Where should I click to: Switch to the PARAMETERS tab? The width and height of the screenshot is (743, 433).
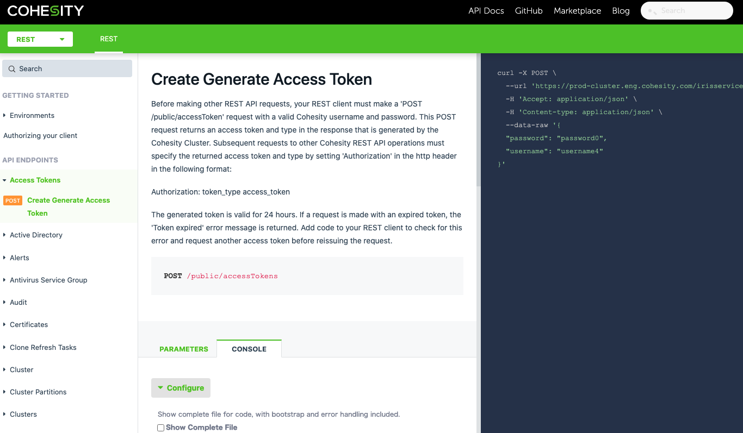coord(184,349)
